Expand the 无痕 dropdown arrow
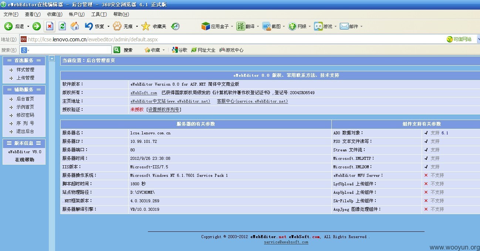 (x=136, y=26)
